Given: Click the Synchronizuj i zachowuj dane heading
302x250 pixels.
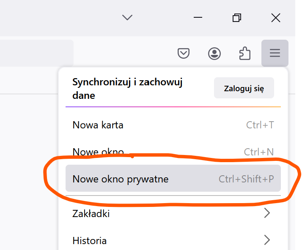Looking at the screenshot, I should [x=127, y=89].
